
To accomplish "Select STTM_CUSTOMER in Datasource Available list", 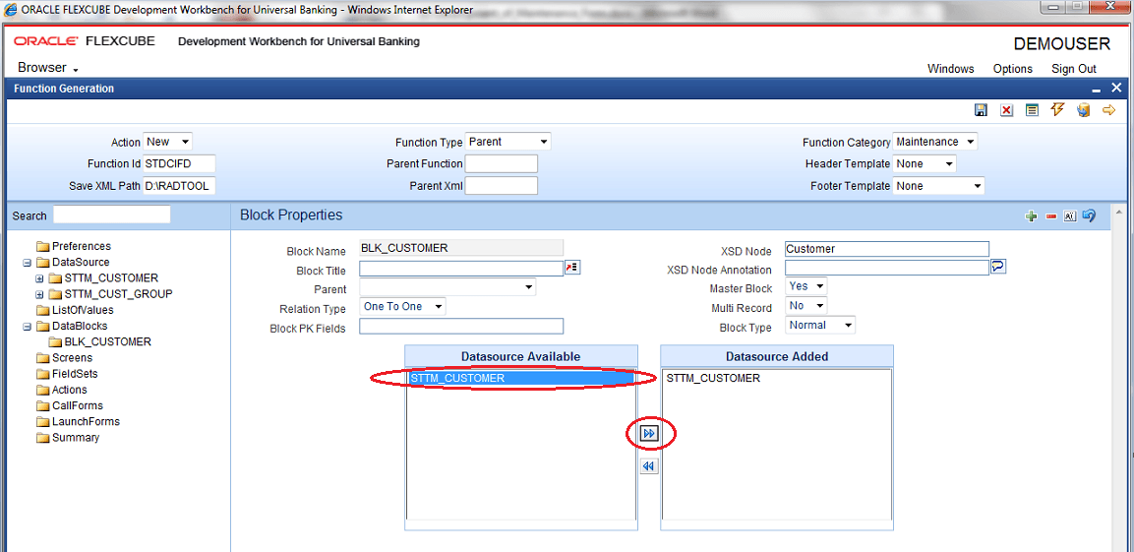I will click(520, 378).
